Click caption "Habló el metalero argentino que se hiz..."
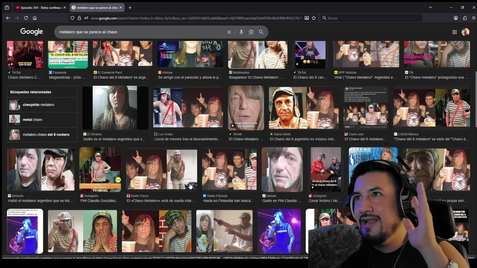 40,201
